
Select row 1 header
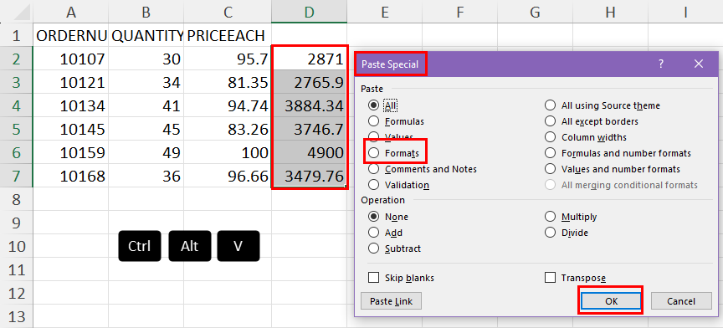tap(17, 35)
